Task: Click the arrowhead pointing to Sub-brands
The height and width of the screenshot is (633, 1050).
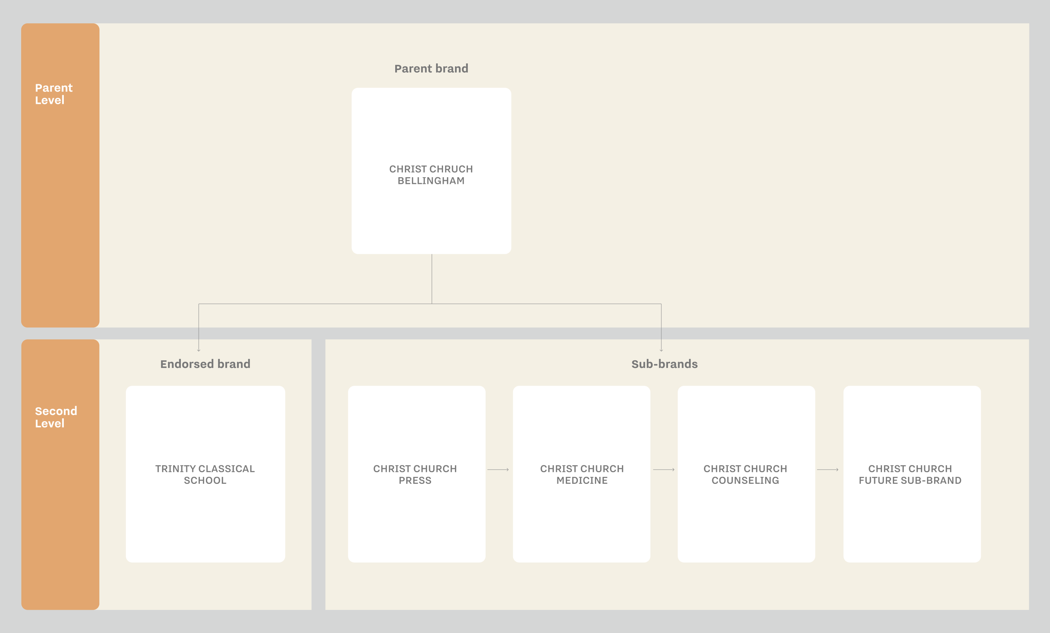Action: (x=661, y=350)
